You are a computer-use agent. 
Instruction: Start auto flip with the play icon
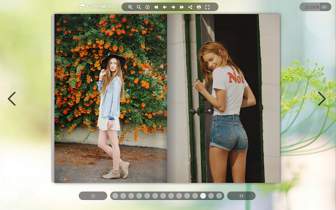[148, 7]
